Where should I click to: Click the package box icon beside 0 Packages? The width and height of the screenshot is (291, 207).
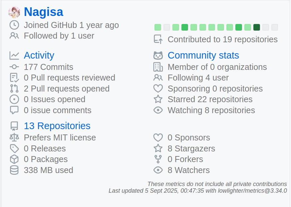(14, 159)
